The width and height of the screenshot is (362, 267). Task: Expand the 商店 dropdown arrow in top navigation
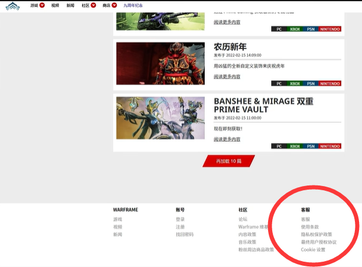coord(115,5)
